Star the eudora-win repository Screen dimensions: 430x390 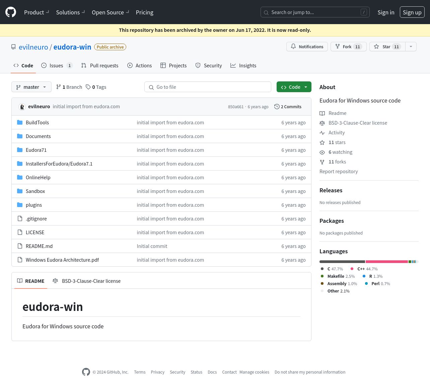(387, 47)
